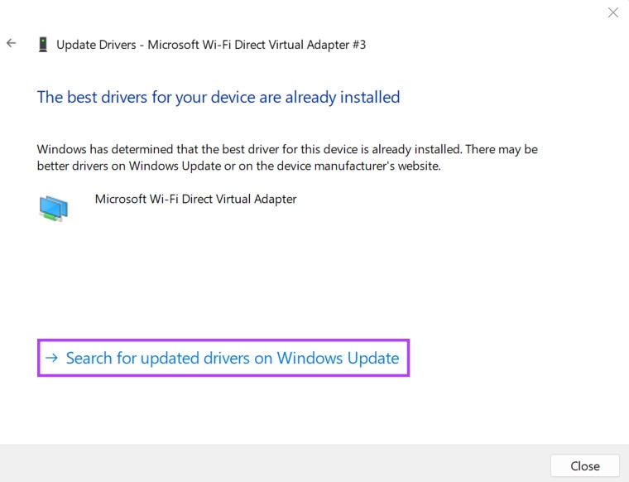Click the words 'Windows Update' in the link
629x482 pixels.
pyautogui.click(x=338, y=359)
